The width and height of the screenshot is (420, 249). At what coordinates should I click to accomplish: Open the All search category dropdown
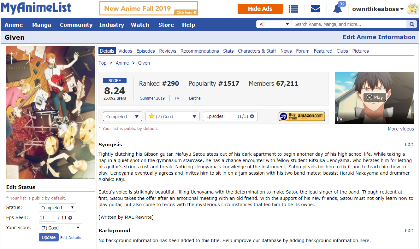(x=274, y=24)
